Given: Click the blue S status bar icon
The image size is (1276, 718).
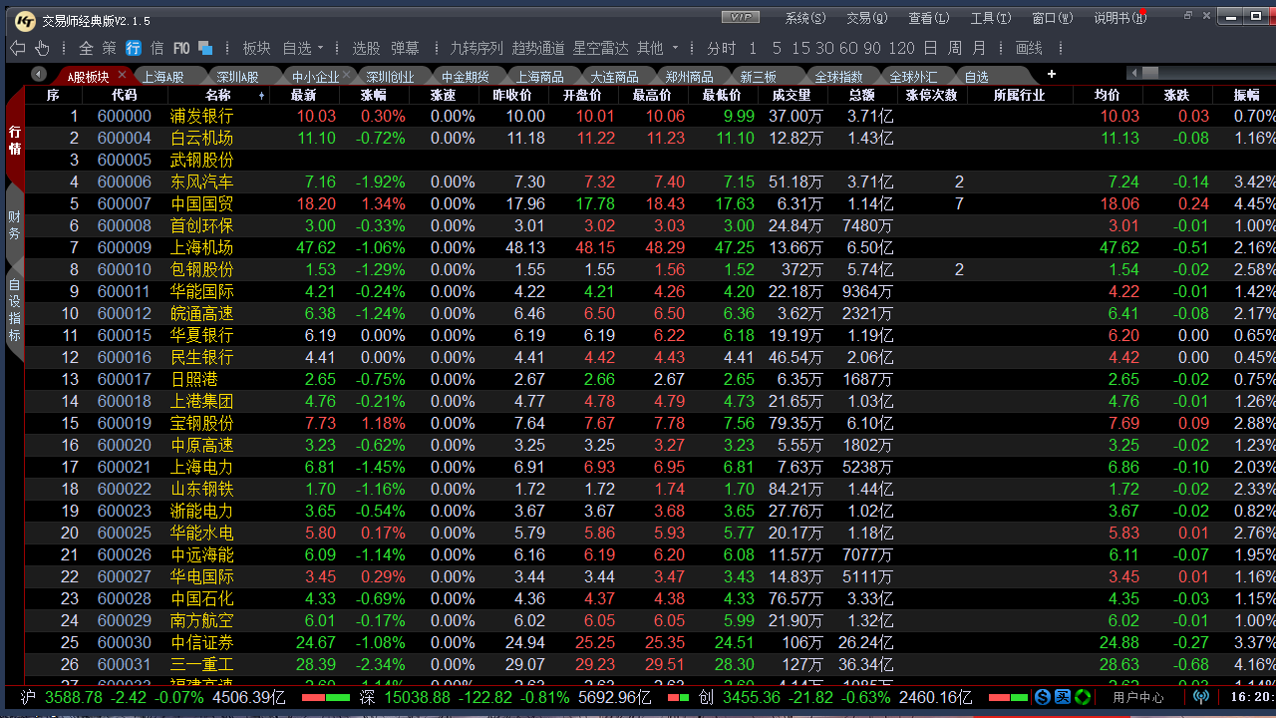Looking at the screenshot, I should pyautogui.click(x=1043, y=697).
